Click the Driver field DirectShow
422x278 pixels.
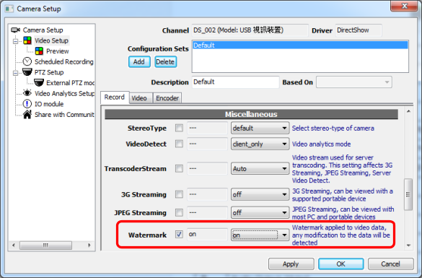click(359, 30)
